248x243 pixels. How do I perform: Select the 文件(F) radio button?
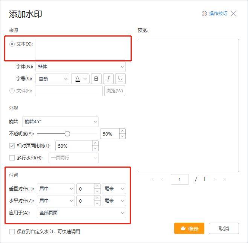click(12, 91)
